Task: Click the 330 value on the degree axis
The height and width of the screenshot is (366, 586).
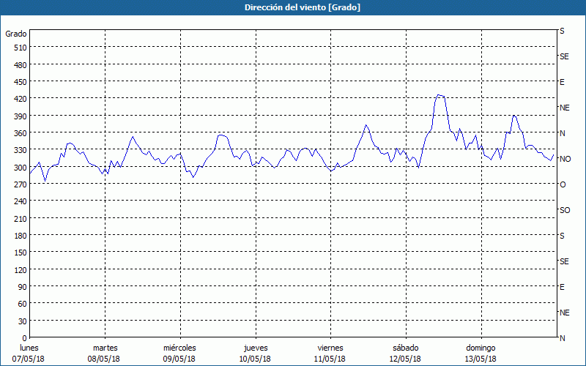Action: point(21,150)
